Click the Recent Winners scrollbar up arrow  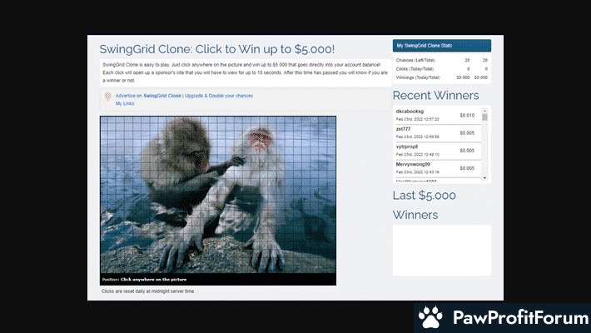[x=484, y=111]
